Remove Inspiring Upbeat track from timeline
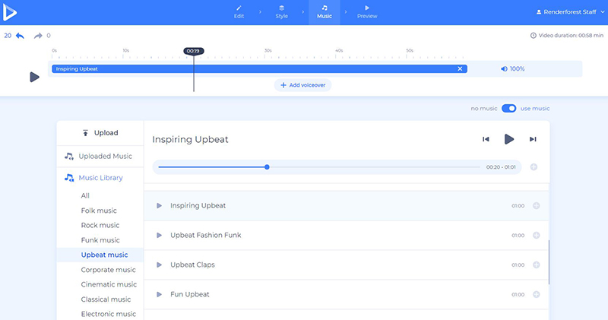 (460, 68)
